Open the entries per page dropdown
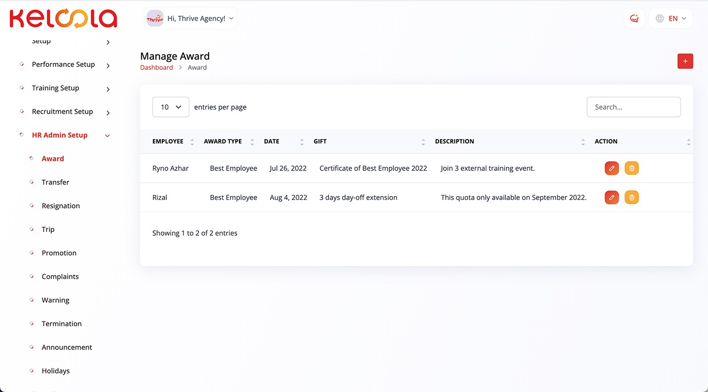The image size is (708, 392). coord(171,107)
